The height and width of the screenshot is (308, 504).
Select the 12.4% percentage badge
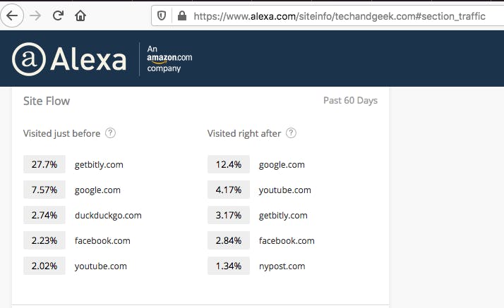point(229,164)
